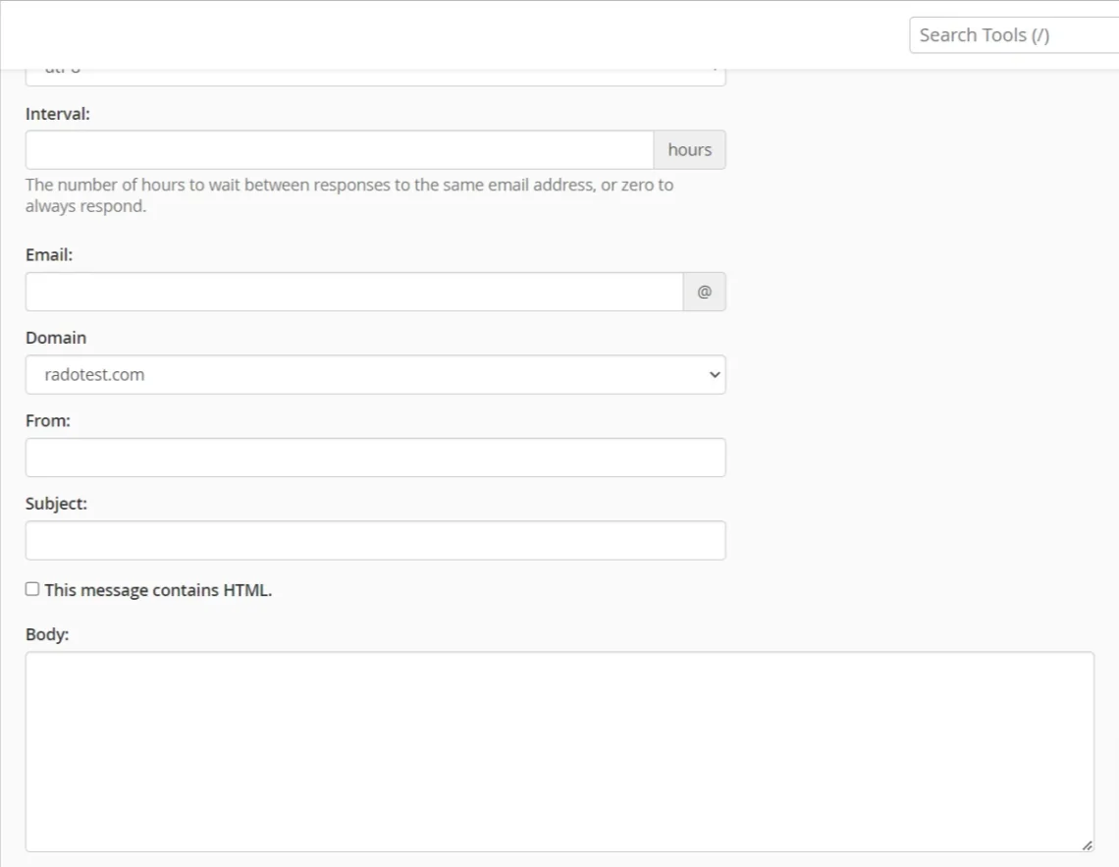This screenshot has height=867, width=1119.
Task: Click the "Email:" field label
Action: pos(49,254)
